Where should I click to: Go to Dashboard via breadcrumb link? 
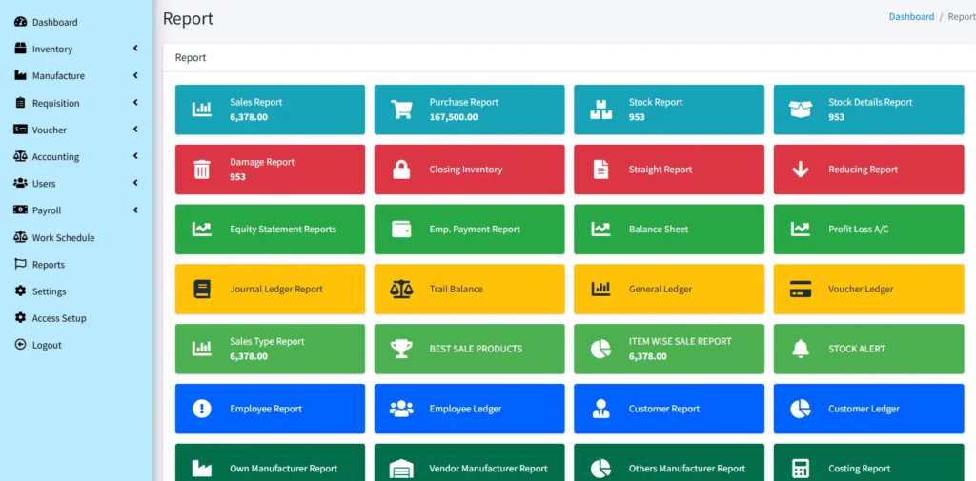pyautogui.click(x=911, y=17)
